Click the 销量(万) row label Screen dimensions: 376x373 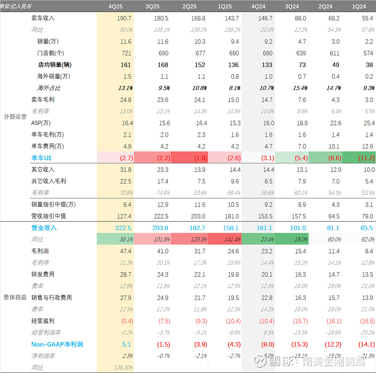48,41
